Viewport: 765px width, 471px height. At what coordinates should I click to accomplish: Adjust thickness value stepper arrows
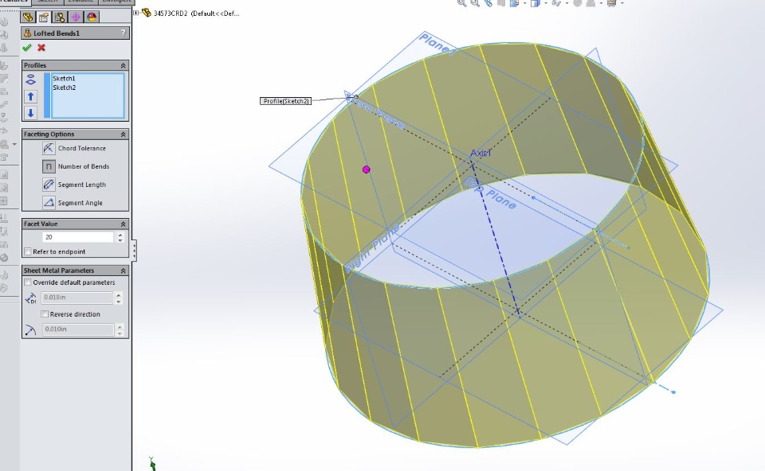pyautogui.click(x=119, y=298)
